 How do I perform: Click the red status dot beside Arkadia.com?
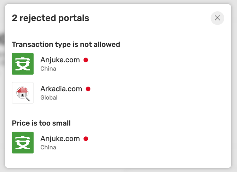tap(88, 89)
